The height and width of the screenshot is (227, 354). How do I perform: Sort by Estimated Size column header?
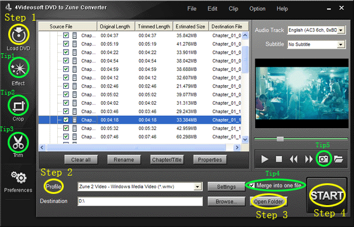pyautogui.click(x=191, y=27)
